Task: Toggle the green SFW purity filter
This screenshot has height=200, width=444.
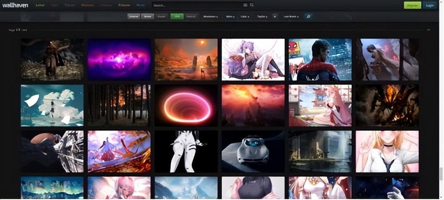Action: [x=177, y=16]
